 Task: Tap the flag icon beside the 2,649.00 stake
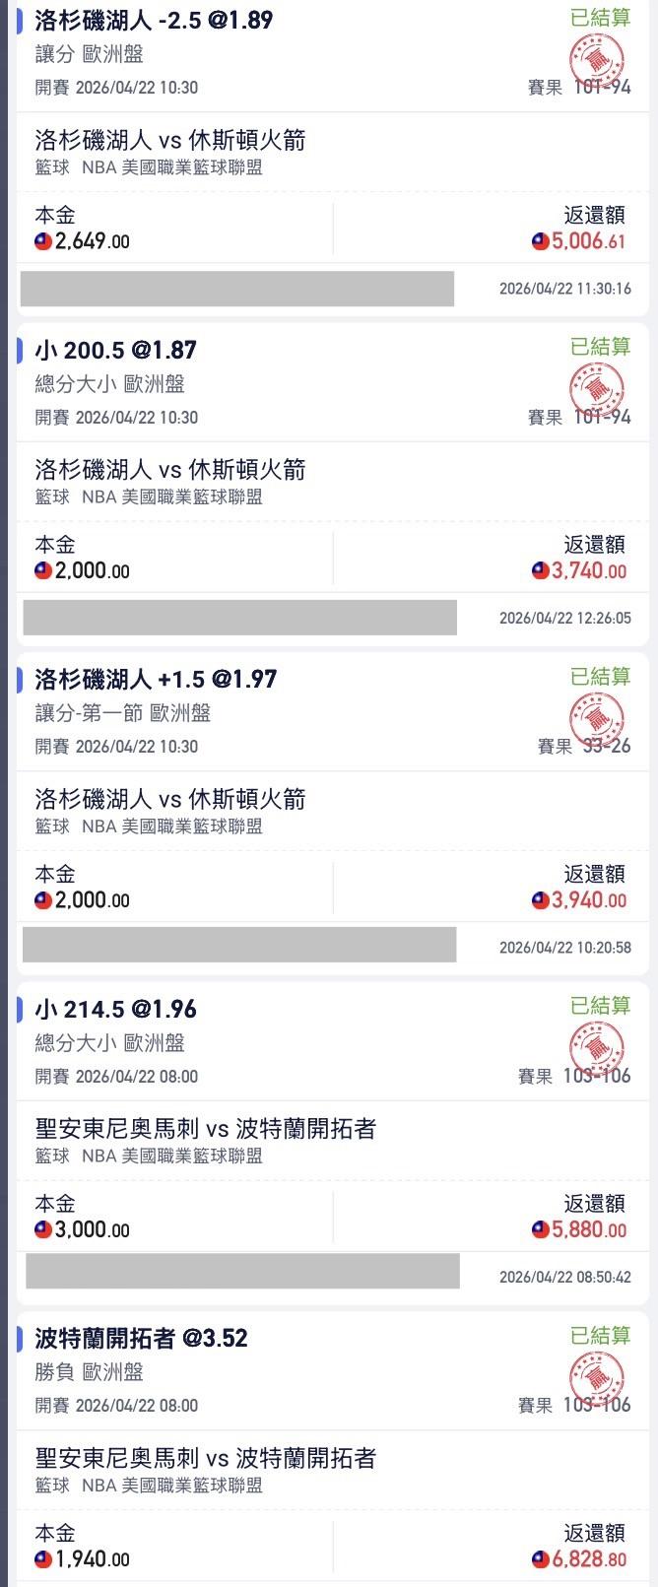(43, 241)
